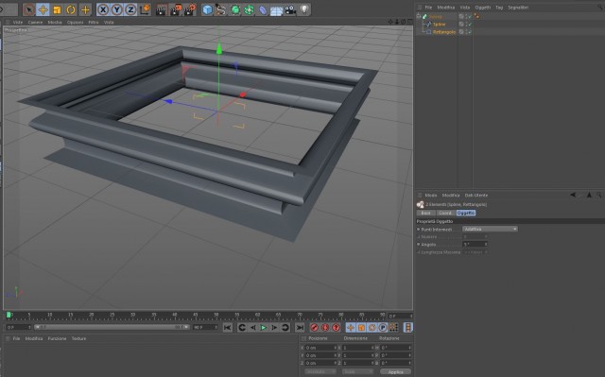Select the Rotate tool icon
This screenshot has width=605, height=377.
[71, 9]
